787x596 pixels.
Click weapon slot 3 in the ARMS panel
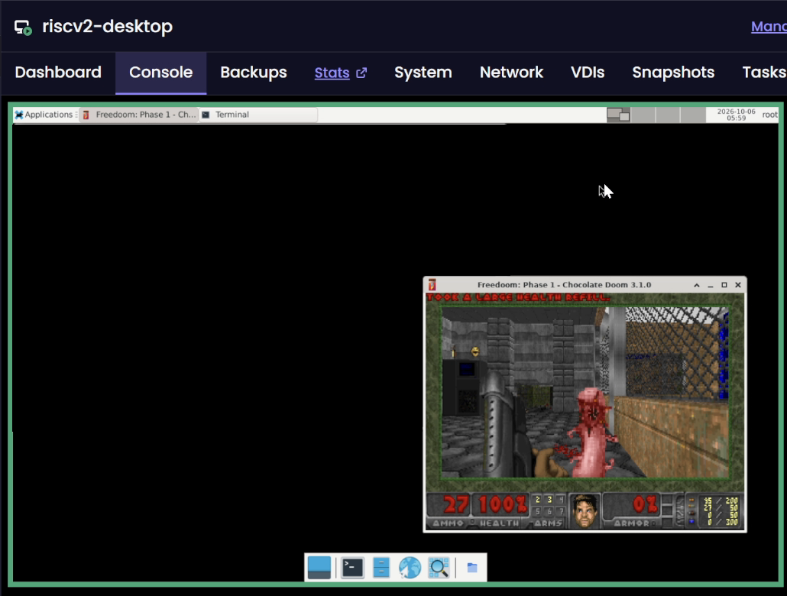(x=549, y=500)
